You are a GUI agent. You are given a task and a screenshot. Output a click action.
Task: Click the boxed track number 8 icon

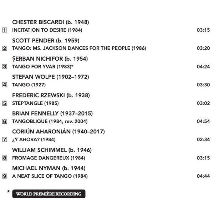coord(5,158)
